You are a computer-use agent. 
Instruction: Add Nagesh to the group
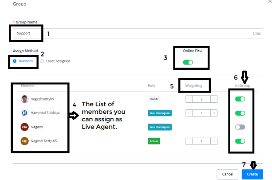tap(240, 127)
